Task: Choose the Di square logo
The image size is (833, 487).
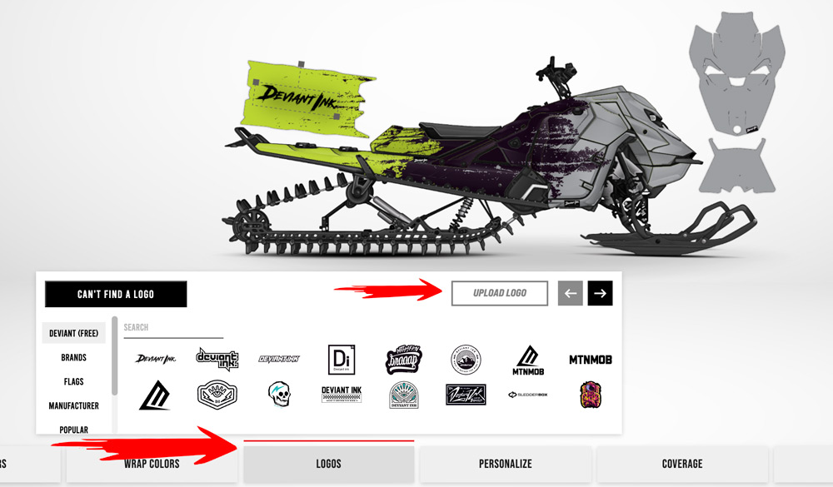Action: (x=342, y=360)
